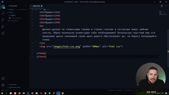Image resolution: width=169 pixels, height=95 pixels.
Task: Click the <h3>Привет</h3> line
Action: coord(50,12)
